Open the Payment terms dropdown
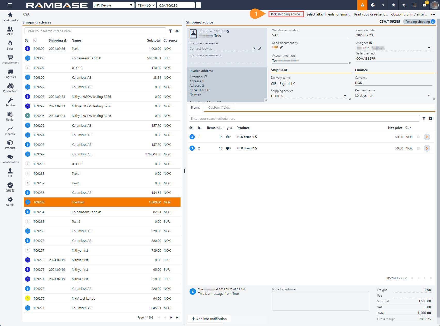Image resolution: width=440 pixels, height=326 pixels. click(x=429, y=96)
